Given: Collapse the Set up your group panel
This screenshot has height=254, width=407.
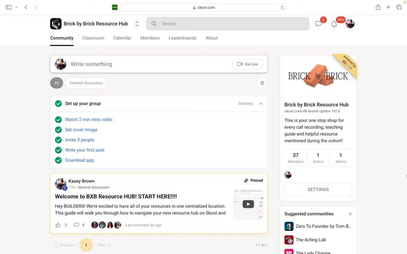Looking at the screenshot, I should [x=261, y=104].
